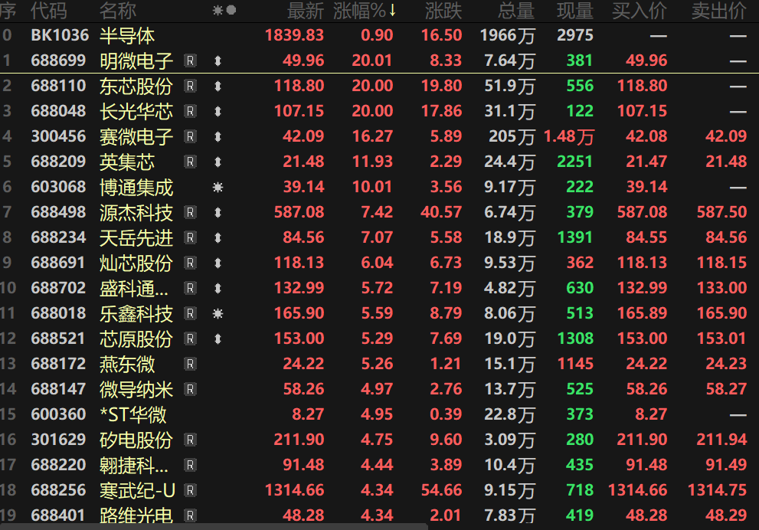This screenshot has width=759, height=530.
Task: Sort by the 卖出价 column header
Action: pos(719,11)
